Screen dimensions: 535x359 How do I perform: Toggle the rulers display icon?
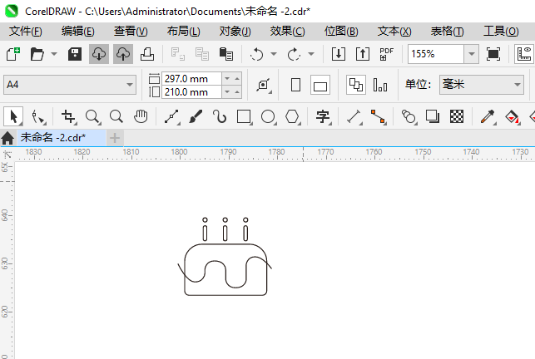tap(524, 54)
